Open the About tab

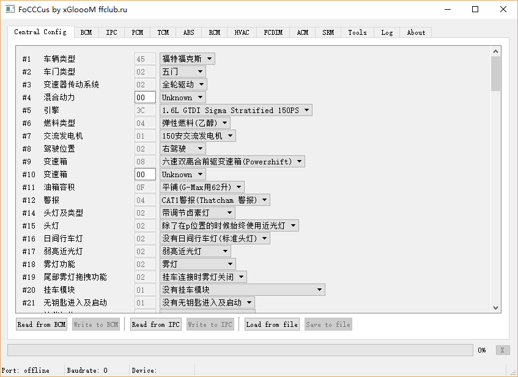(416, 32)
